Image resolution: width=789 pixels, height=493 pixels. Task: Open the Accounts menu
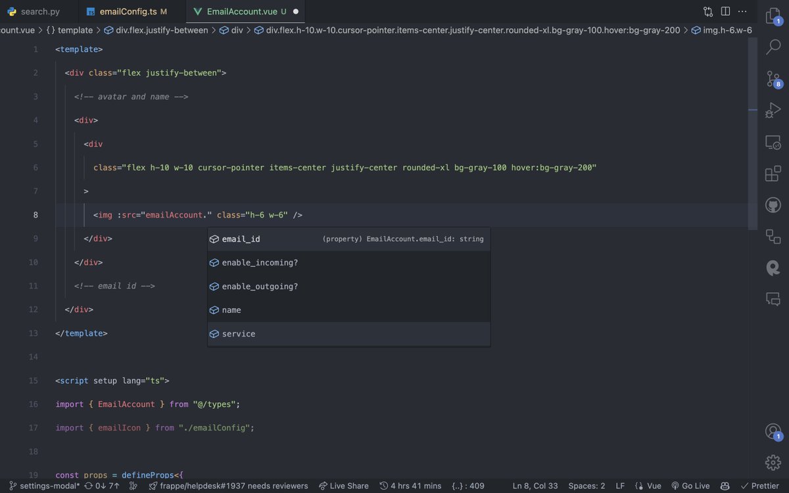[x=773, y=432]
